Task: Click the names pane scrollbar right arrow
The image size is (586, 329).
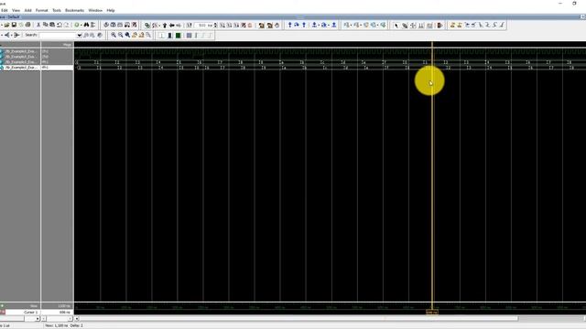Action: [38, 319]
